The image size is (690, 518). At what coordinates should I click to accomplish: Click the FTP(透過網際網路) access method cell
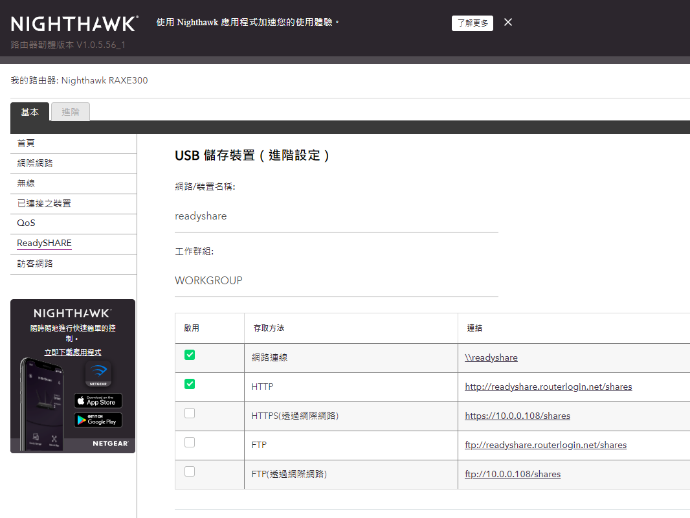pyautogui.click(x=351, y=475)
